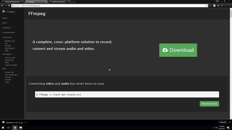232x130 pixels.
Task: Open the Code Coverage sidebar link
Action: [11, 65]
